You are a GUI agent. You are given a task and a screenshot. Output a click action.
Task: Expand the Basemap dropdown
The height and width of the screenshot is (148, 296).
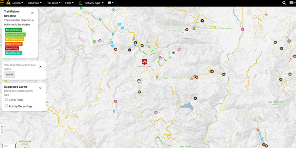pos(34,3)
